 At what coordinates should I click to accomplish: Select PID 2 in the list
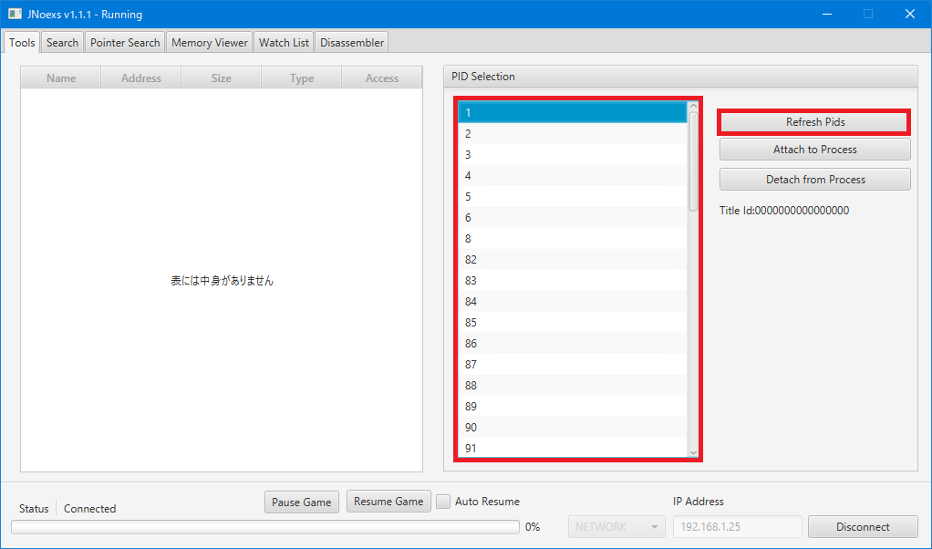click(573, 134)
